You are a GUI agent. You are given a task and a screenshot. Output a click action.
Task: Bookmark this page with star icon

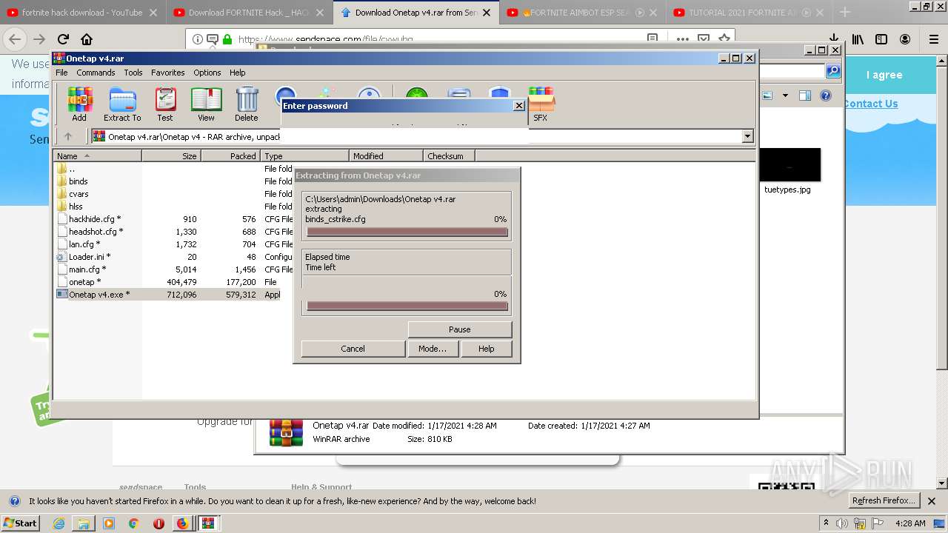[724, 39]
